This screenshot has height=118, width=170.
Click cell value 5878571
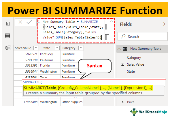(31, 54)
